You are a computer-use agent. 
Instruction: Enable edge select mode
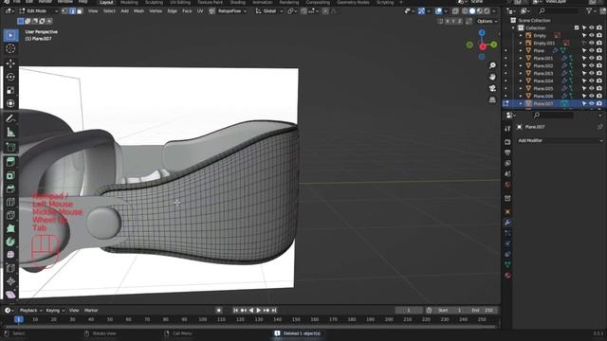tap(72, 11)
